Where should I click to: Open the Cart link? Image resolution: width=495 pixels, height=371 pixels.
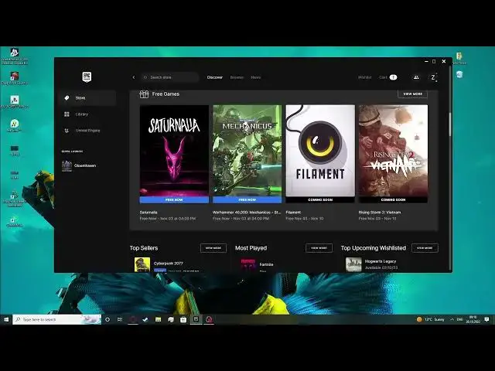[x=383, y=77]
